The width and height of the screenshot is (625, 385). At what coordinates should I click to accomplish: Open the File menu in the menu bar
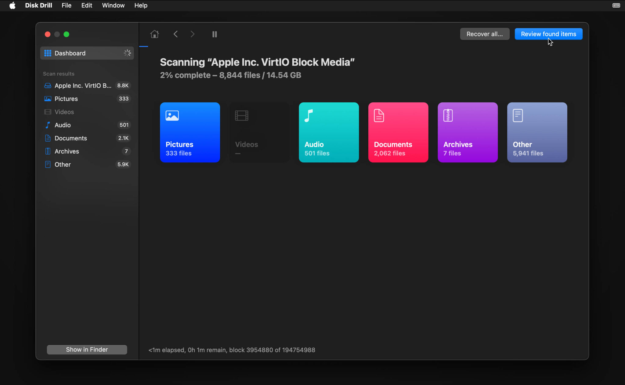pyautogui.click(x=66, y=5)
